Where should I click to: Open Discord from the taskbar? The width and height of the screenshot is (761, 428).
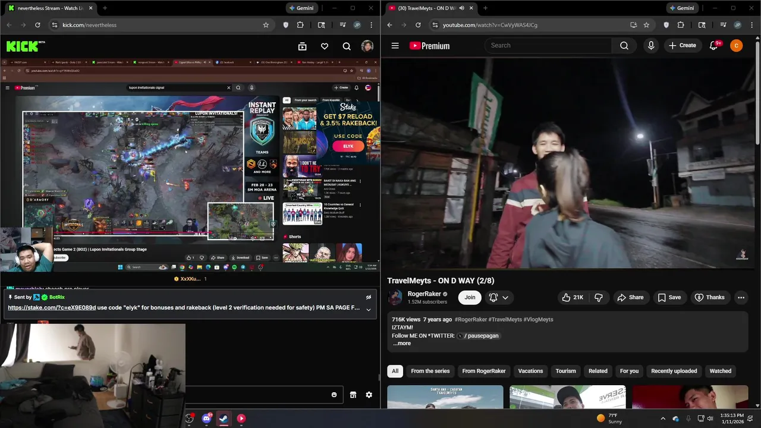[206, 418]
